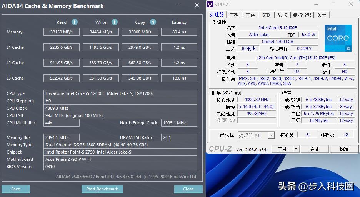Click the Memory Read value field
The height and width of the screenshot is (197, 360).
pyautogui.click(x=62, y=32)
